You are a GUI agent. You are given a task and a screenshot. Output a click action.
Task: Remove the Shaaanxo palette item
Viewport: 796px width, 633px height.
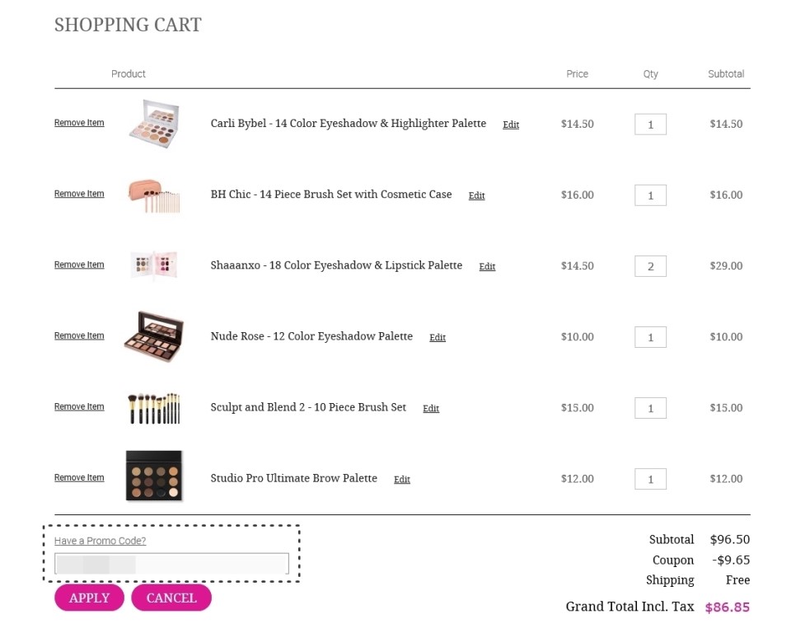coord(79,265)
